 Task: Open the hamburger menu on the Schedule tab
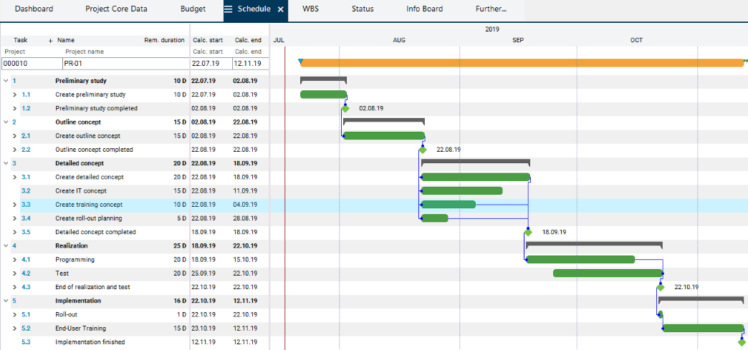click(x=229, y=9)
